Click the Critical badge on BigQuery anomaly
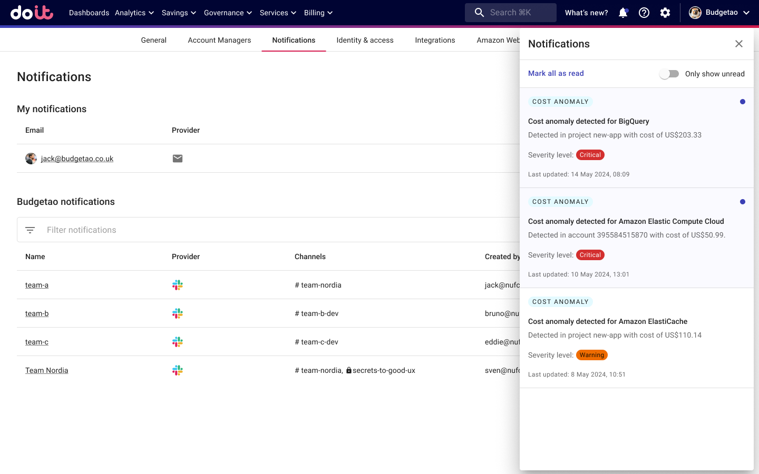This screenshot has width=759, height=474. pos(590,155)
